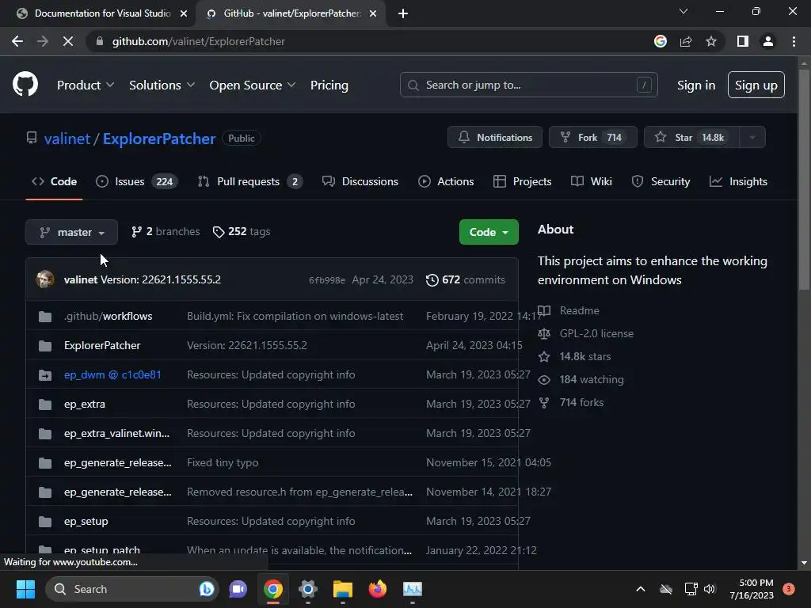Switch to Documentation for Visual Studio tab
This screenshot has height=608, width=811.
click(x=101, y=13)
